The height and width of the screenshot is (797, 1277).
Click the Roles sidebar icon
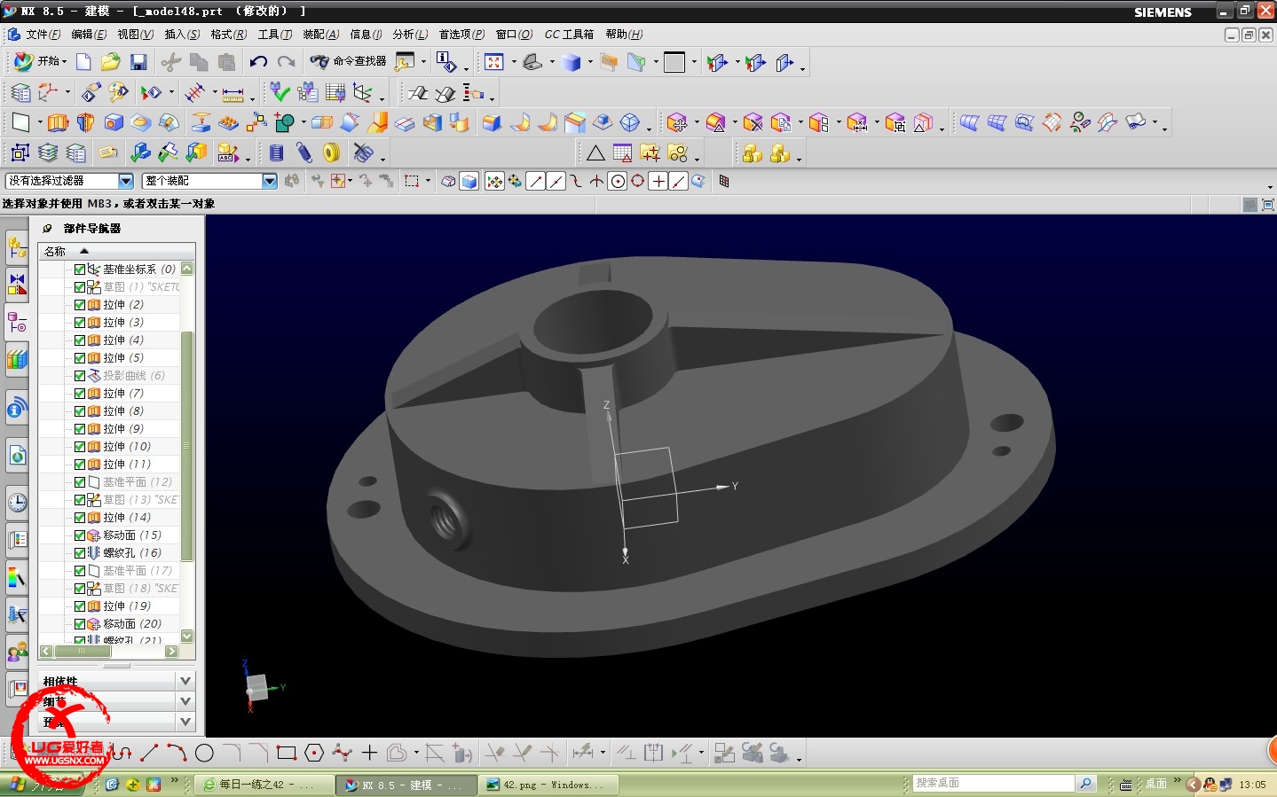click(x=17, y=653)
